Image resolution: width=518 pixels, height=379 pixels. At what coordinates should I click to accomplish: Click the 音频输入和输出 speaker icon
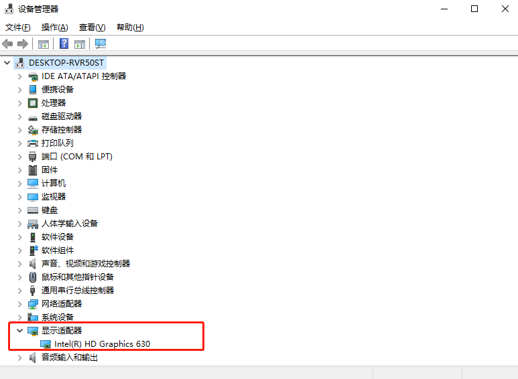tap(32, 358)
